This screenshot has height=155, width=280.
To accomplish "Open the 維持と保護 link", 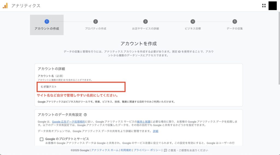I will coord(144,122).
